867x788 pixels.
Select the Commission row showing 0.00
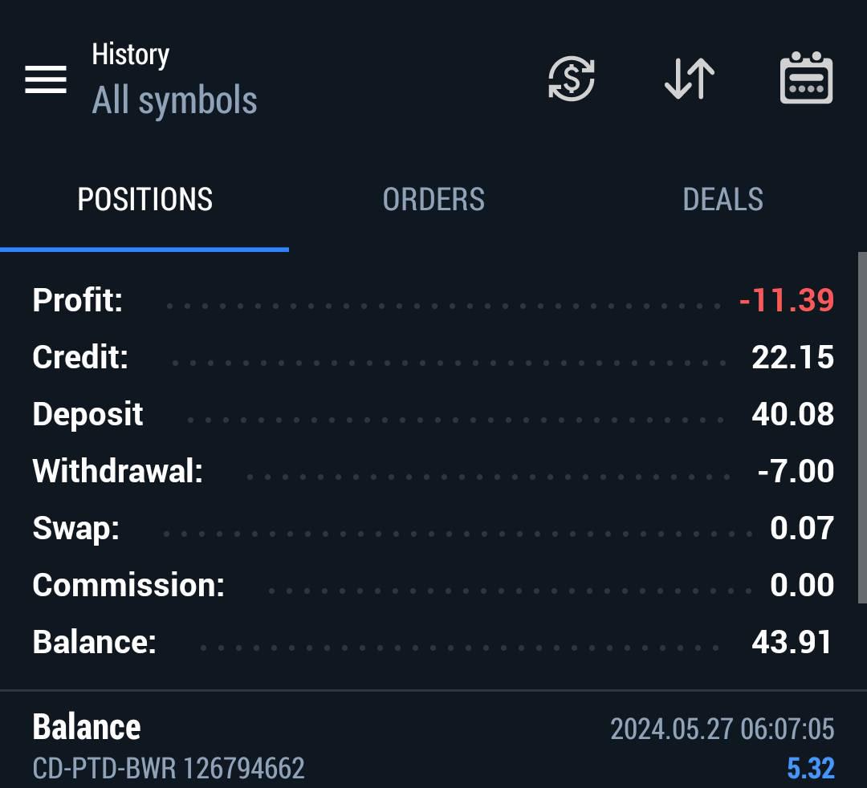click(x=433, y=585)
